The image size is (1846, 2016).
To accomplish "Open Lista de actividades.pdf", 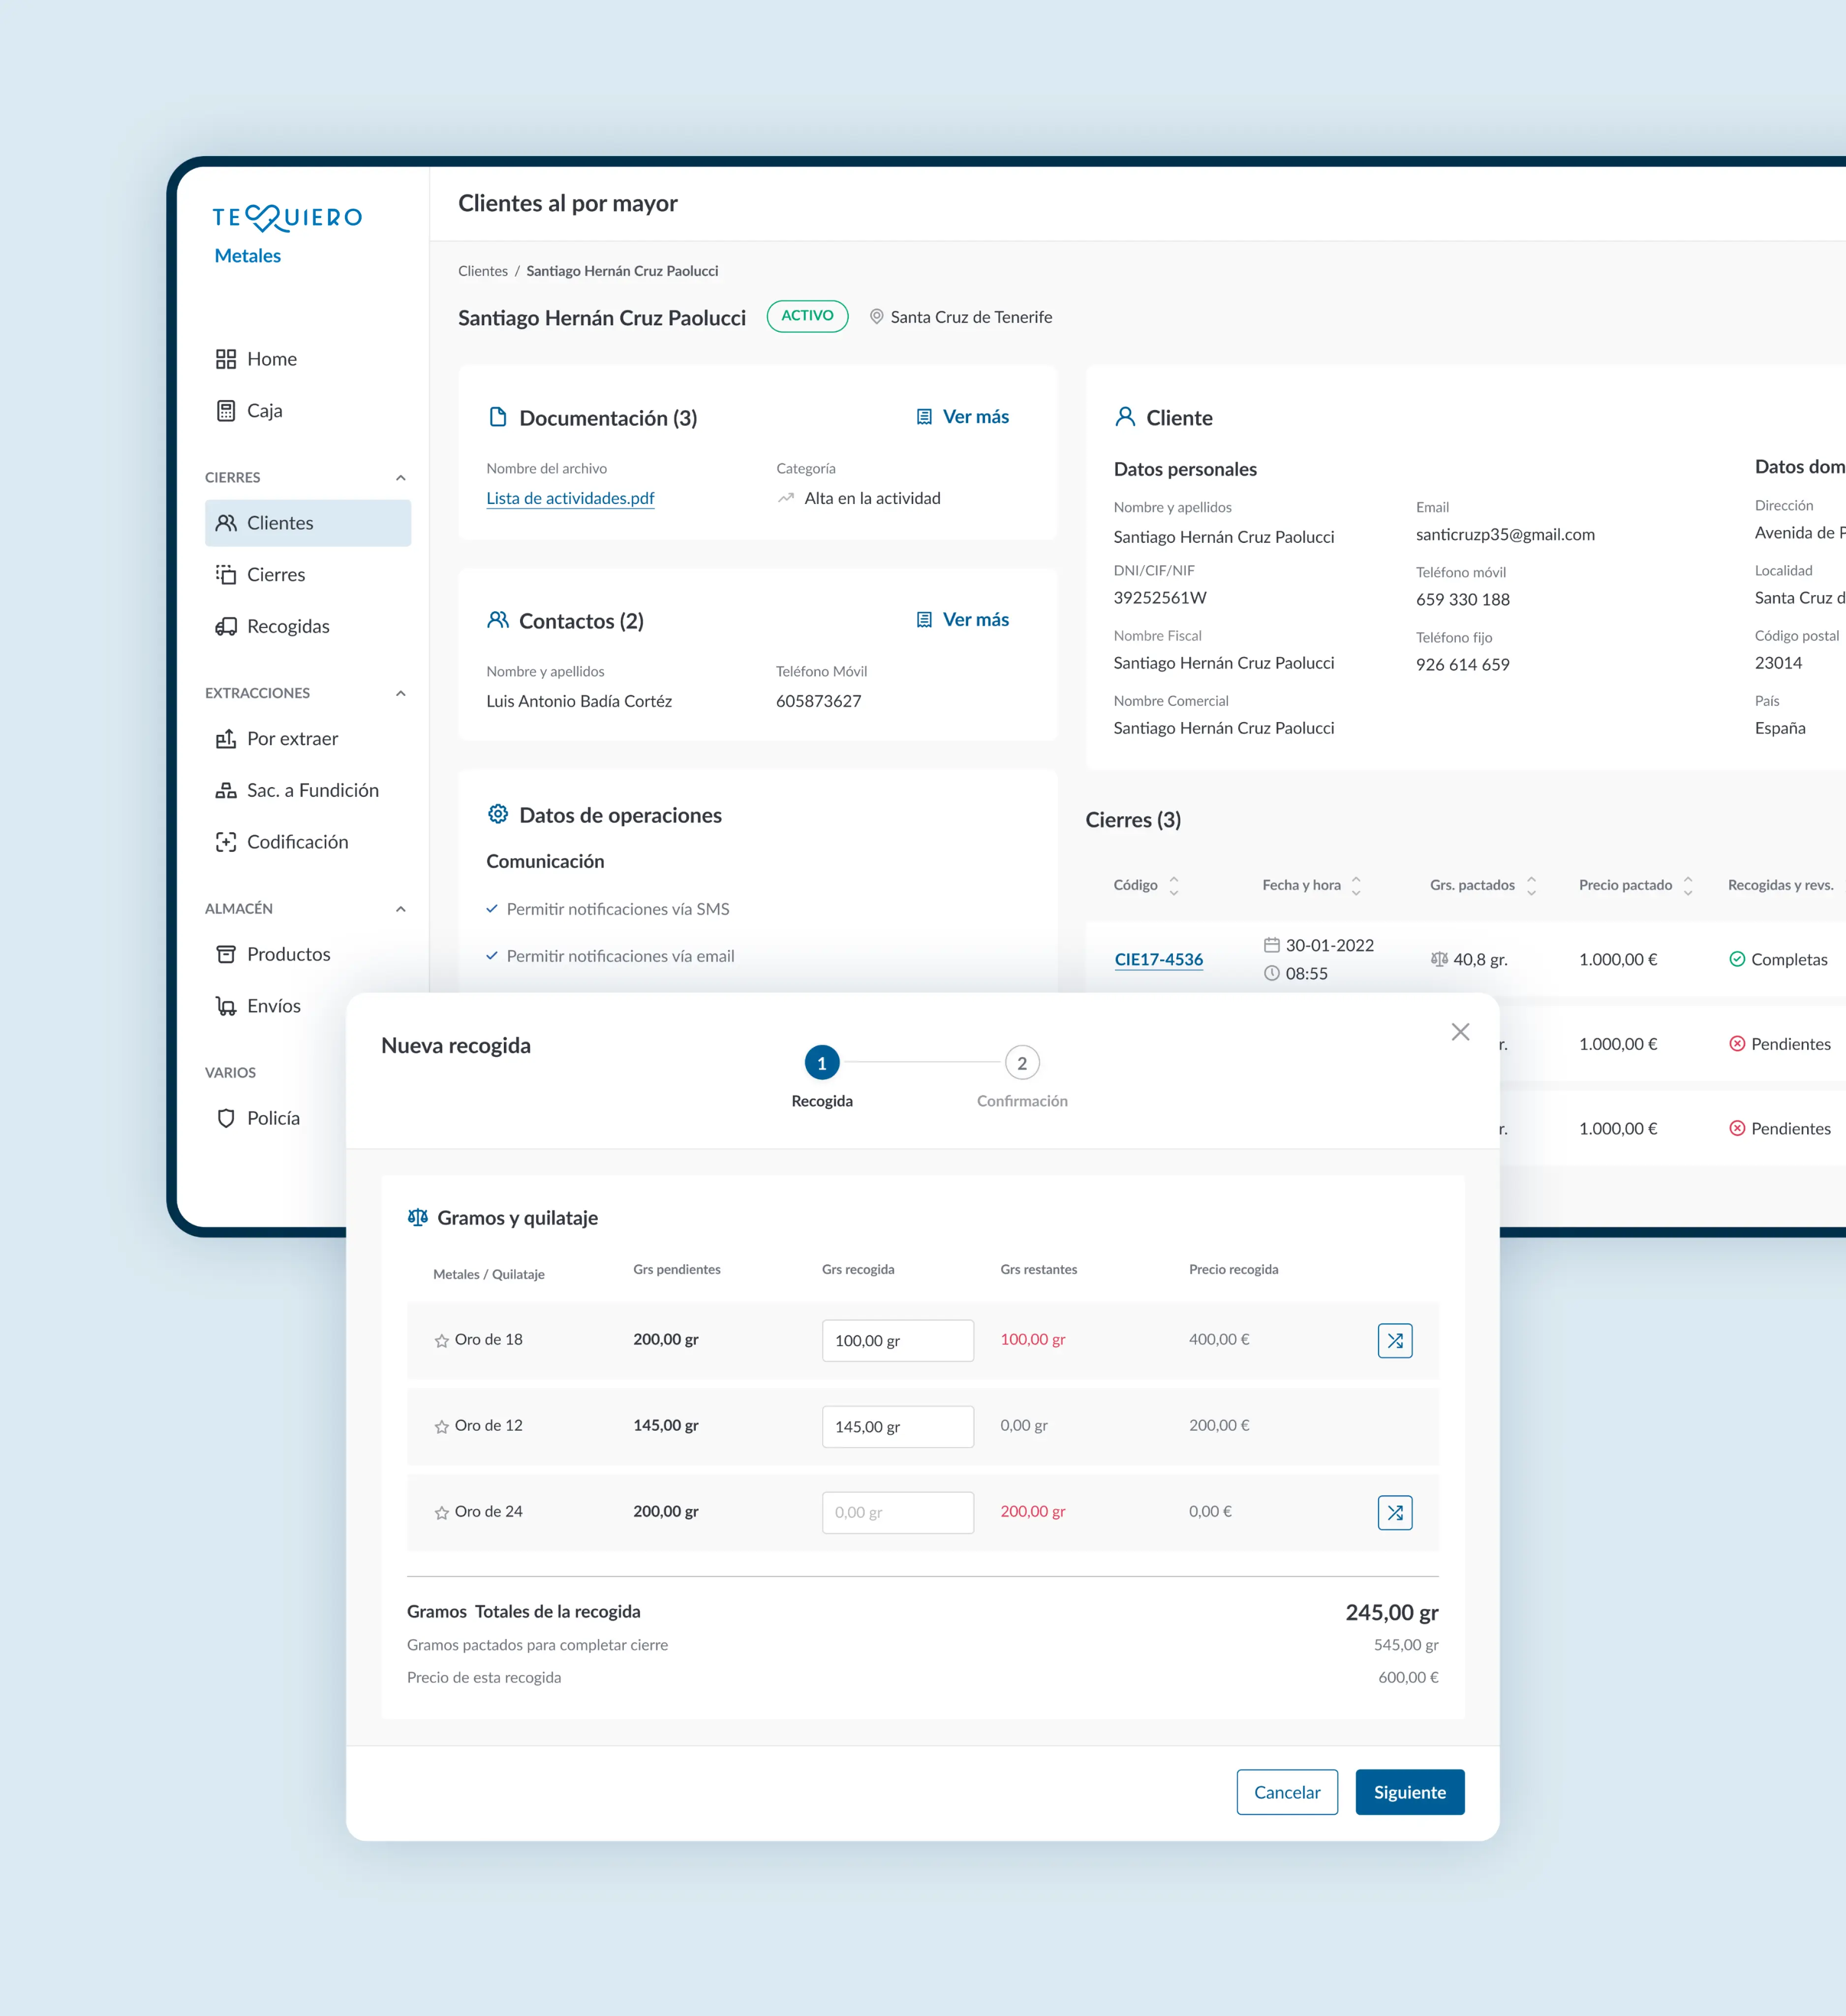I will [x=570, y=498].
